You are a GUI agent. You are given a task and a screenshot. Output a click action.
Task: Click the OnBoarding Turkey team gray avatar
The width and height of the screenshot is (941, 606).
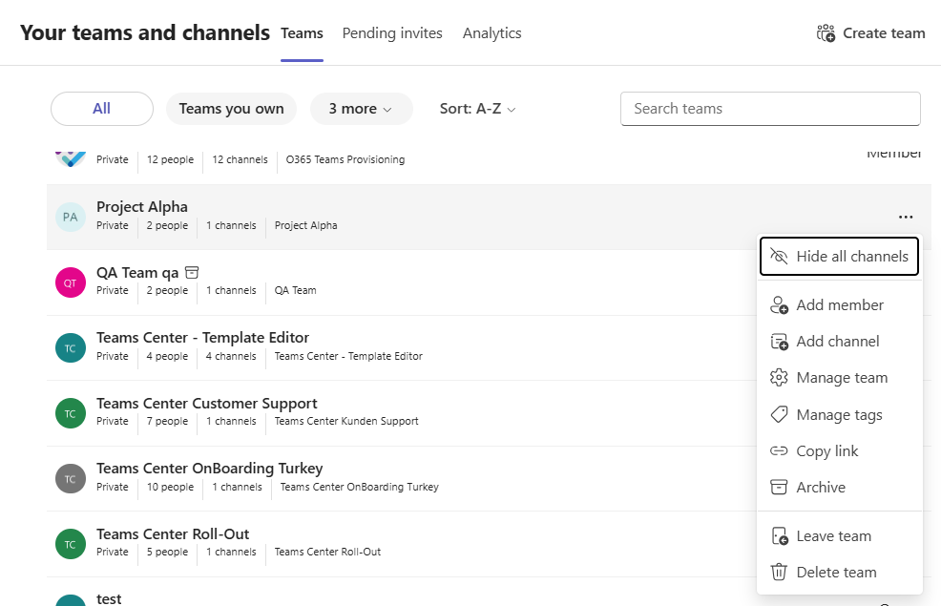point(71,479)
